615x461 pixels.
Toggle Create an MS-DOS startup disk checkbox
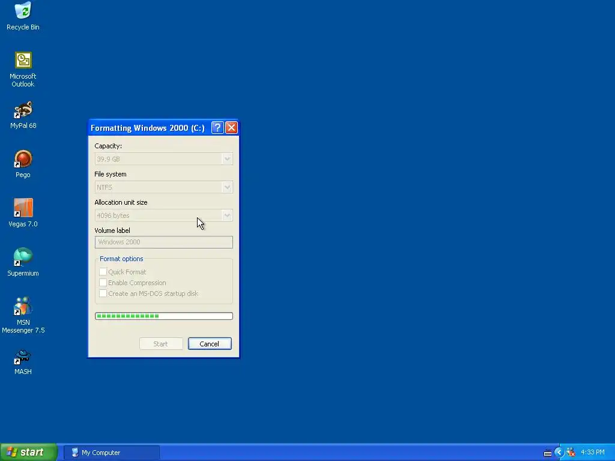pos(103,293)
